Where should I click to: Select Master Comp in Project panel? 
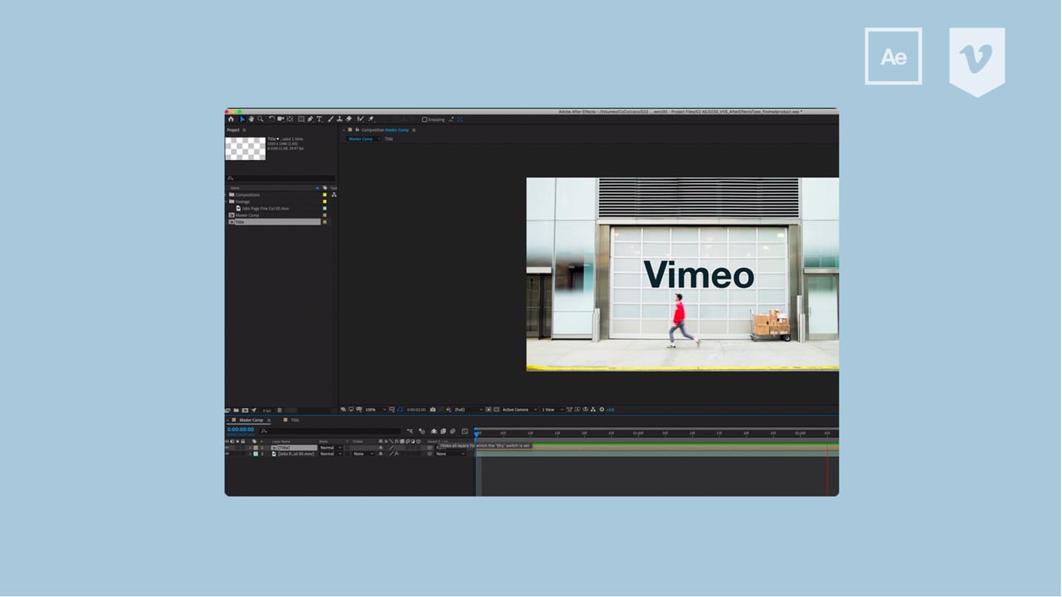[247, 215]
